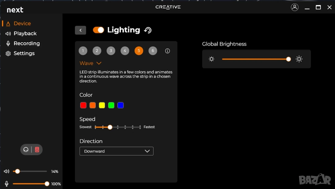Select lighting zone 6
Screen dimensions: 335x189
click(x=153, y=51)
